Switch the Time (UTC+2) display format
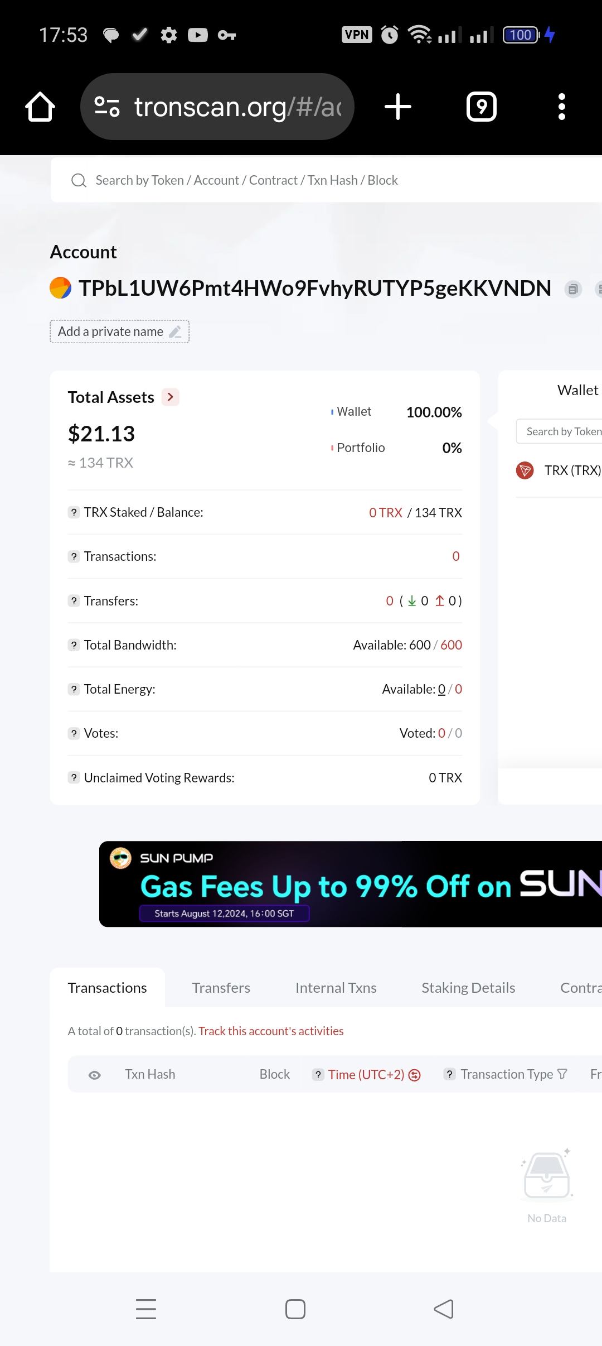Screen dimensions: 602x1346 click(415, 1075)
